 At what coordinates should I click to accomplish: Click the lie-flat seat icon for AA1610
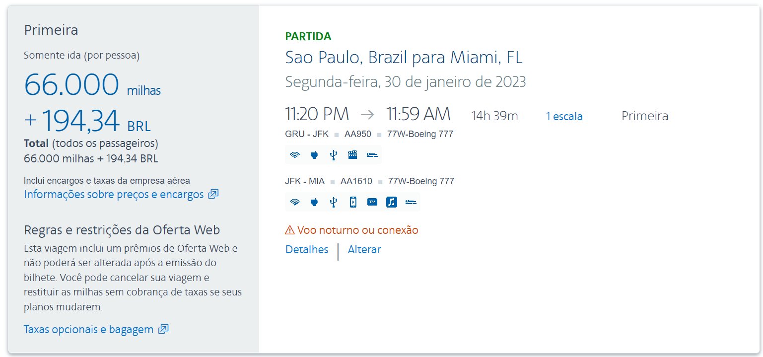tap(411, 202)
